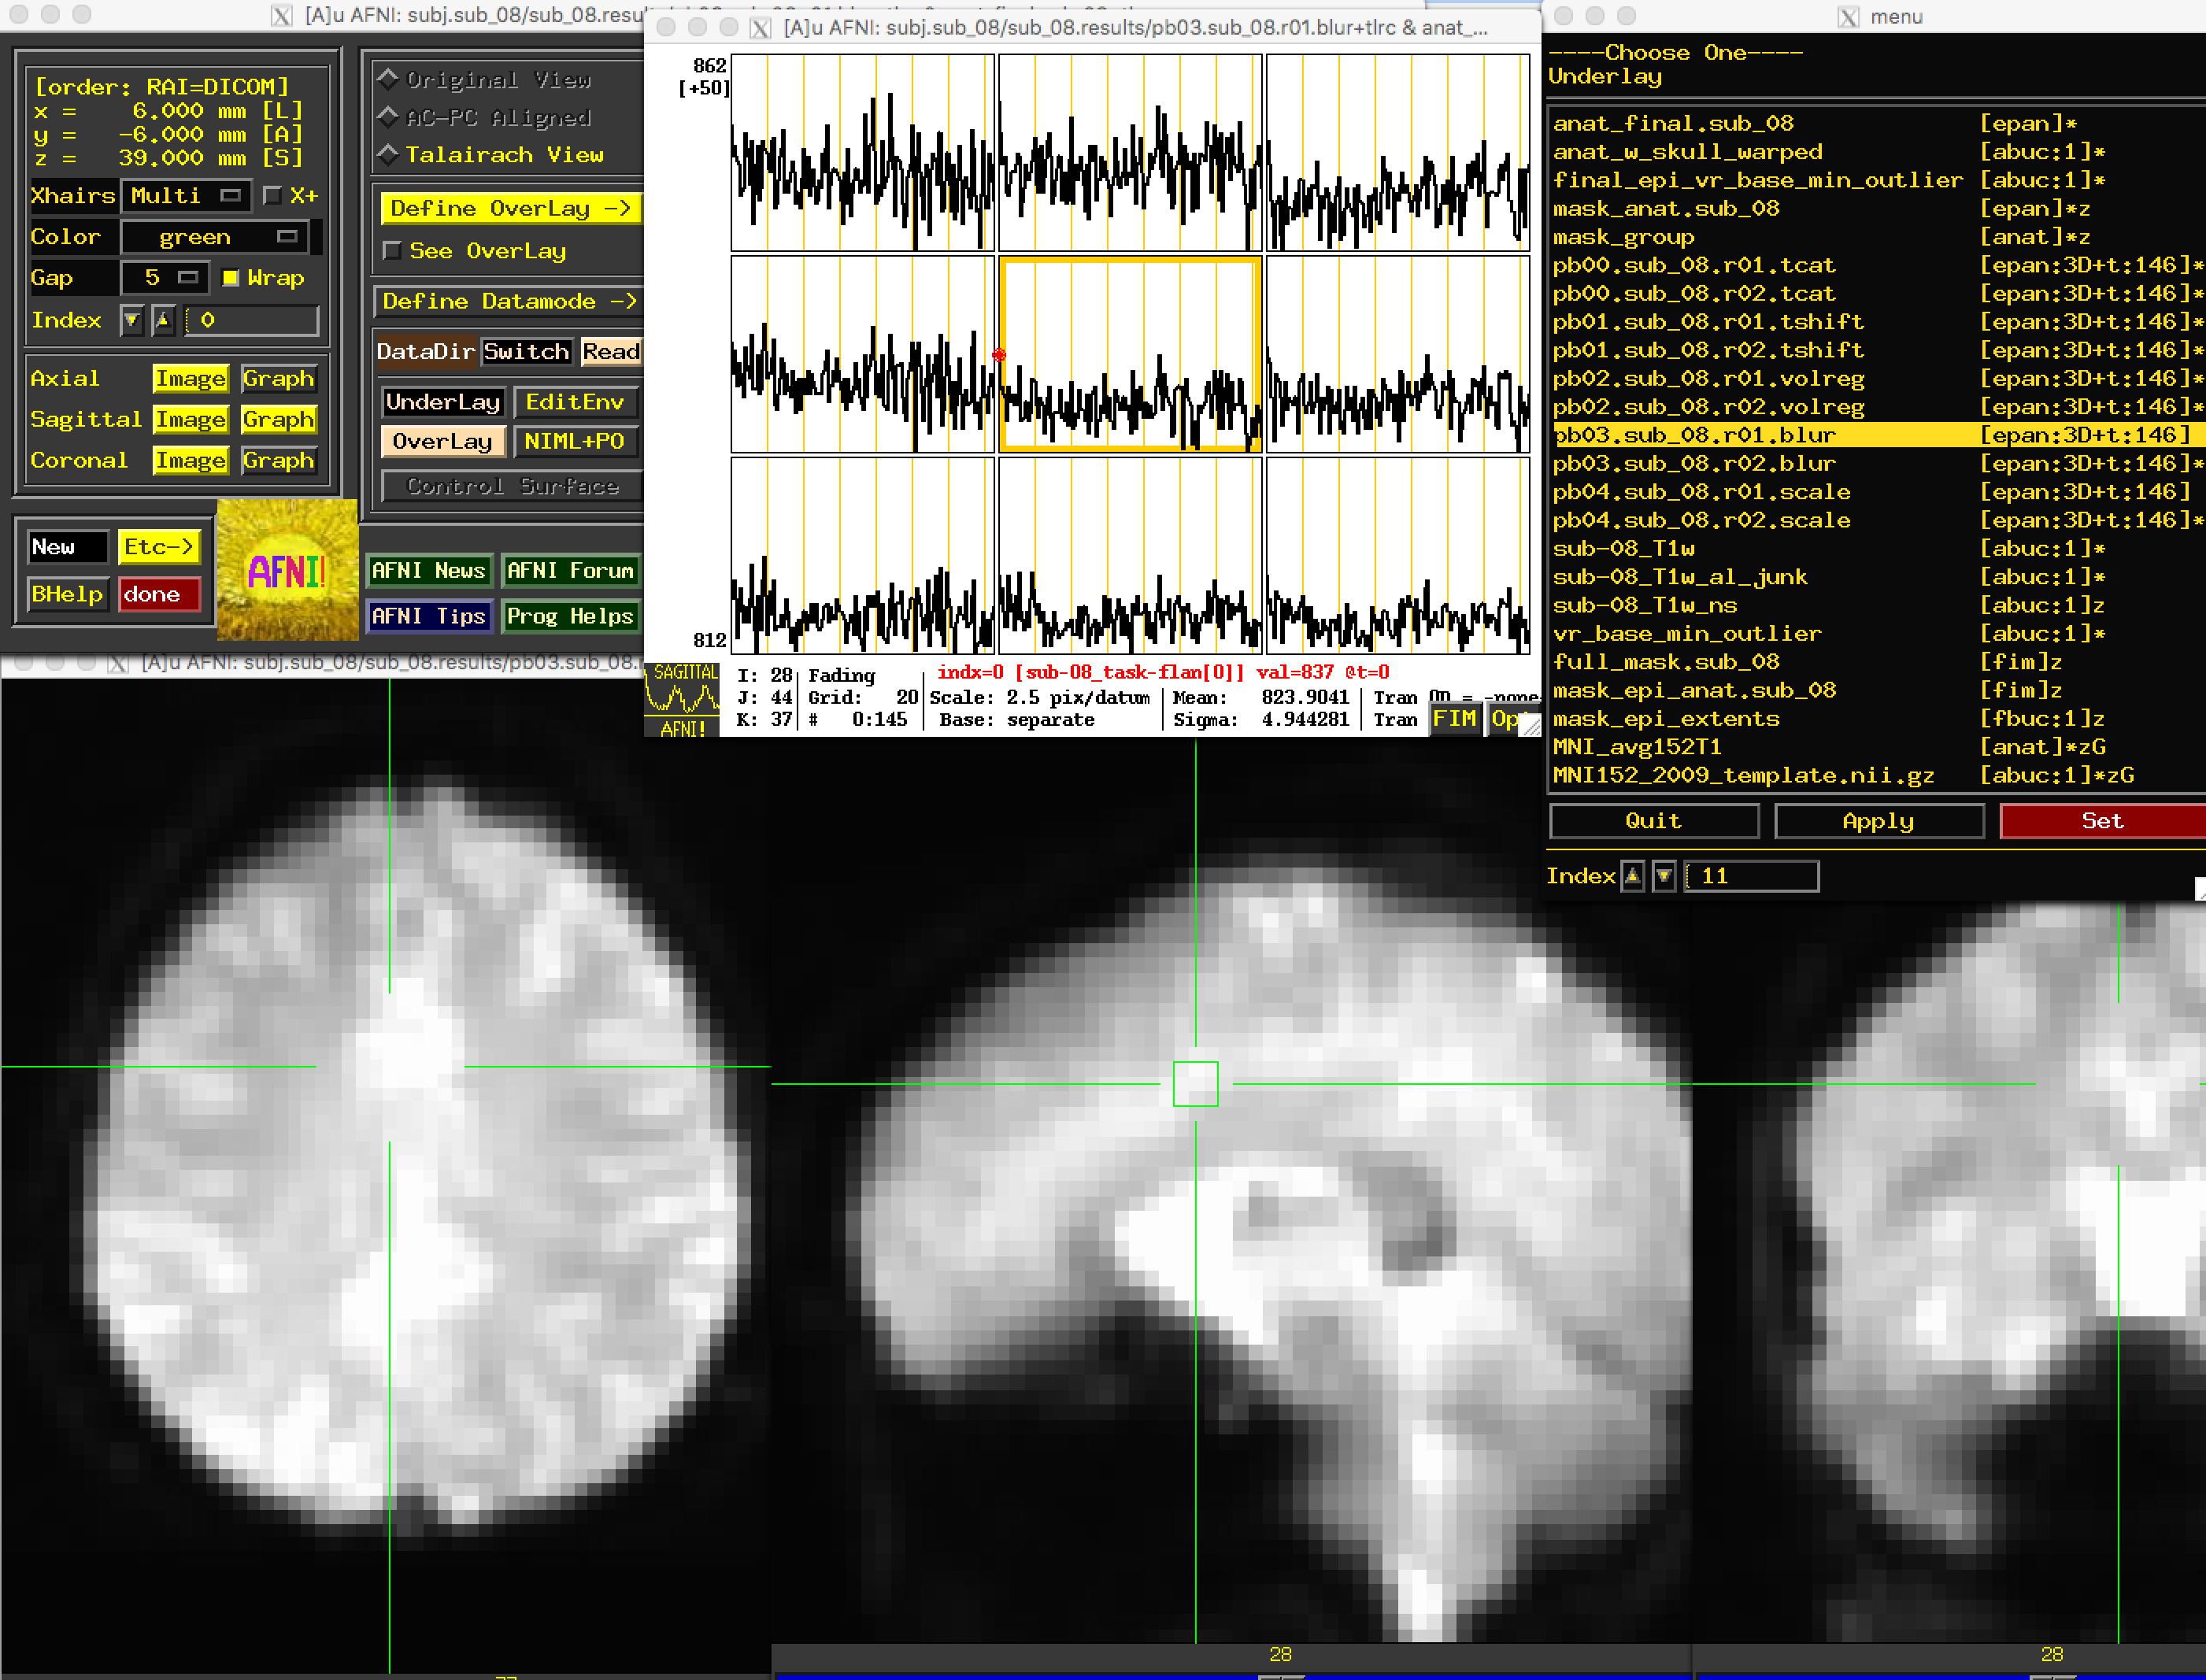This screenshot has height=1680, width=2206.
Task: Open the AFNI News link
Action: point(429,571)
